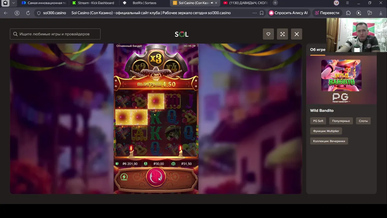Filter by PG Soft provider tag
Screen dimensions: 387x218
coord(318,121)
